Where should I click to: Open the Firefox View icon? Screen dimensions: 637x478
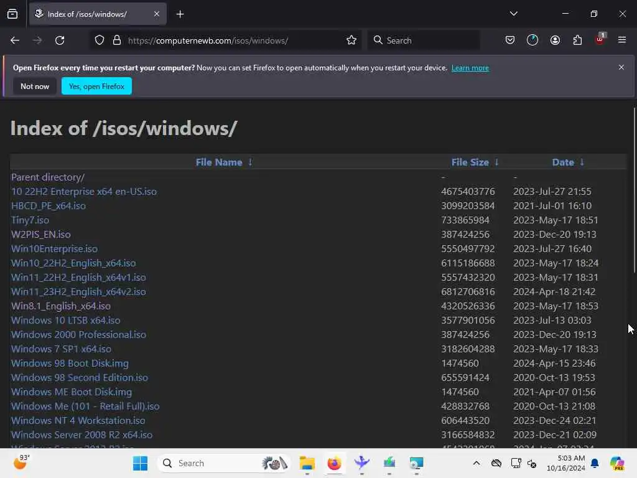point(12,14)
